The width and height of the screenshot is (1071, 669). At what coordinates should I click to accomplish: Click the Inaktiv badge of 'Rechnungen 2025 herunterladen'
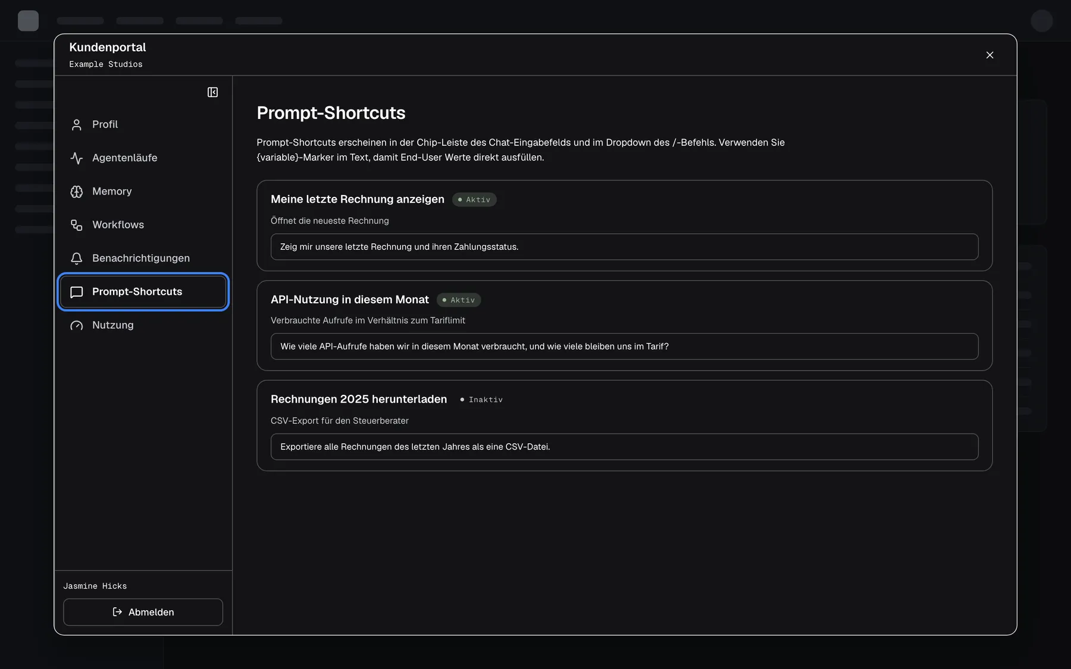481,400
